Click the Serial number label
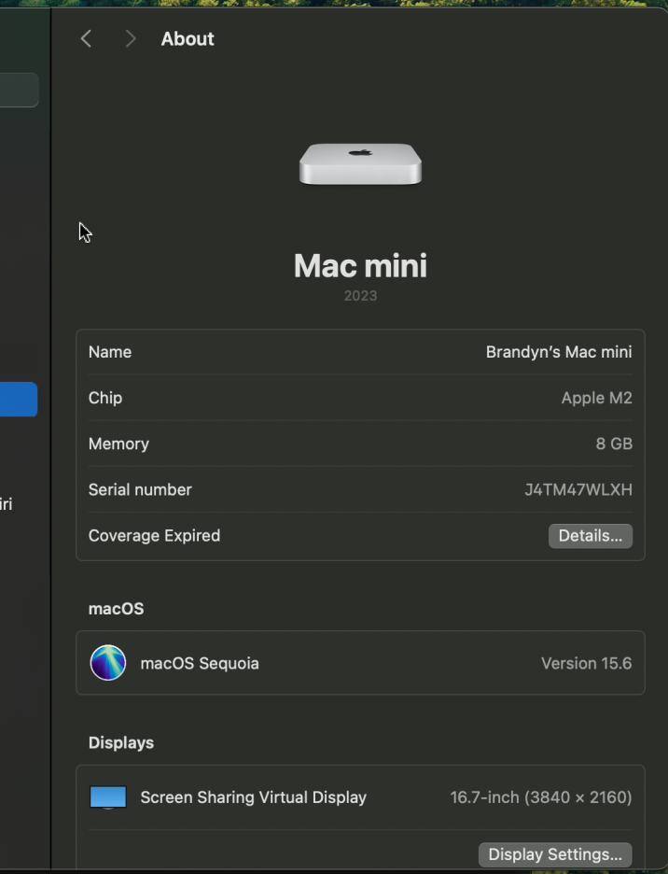Image resolution: width=668 pixels, height=874 pixels. click(140, 489)
